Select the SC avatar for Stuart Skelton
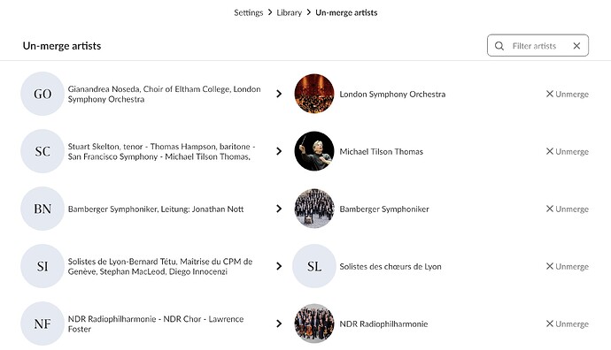 43,151
